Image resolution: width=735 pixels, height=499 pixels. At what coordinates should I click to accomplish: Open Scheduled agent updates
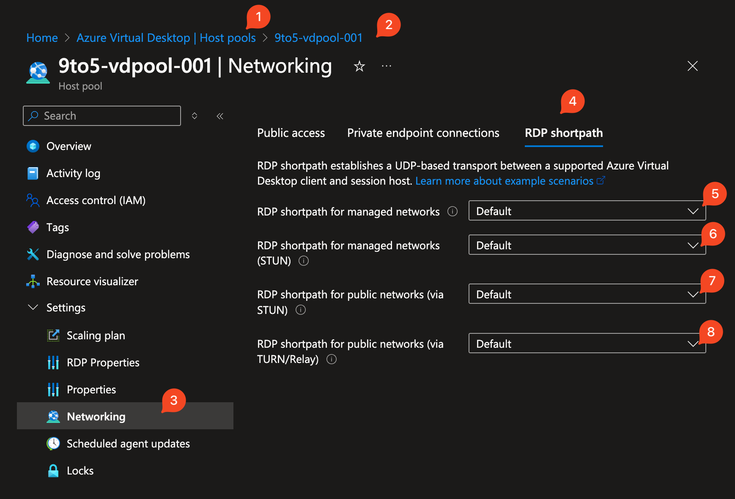coord(128,444)
